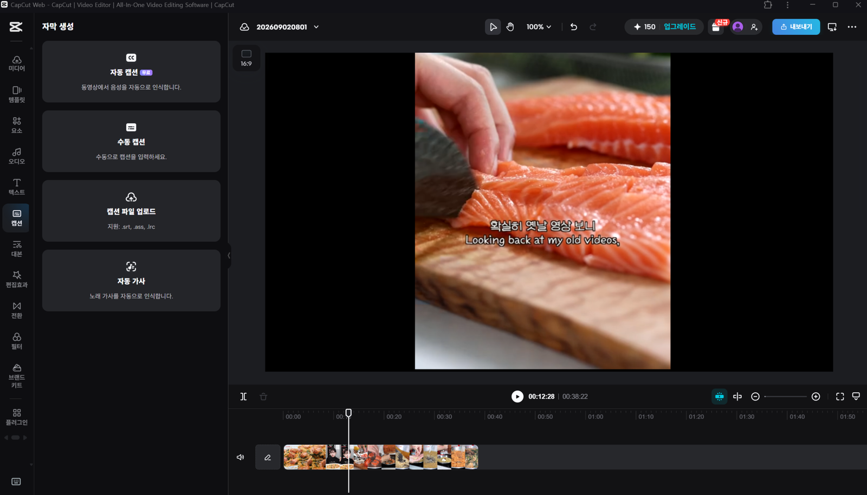Select the 캡션 (Captions) sidebar tab
The image size is (867, 495).
click(17, 217)
